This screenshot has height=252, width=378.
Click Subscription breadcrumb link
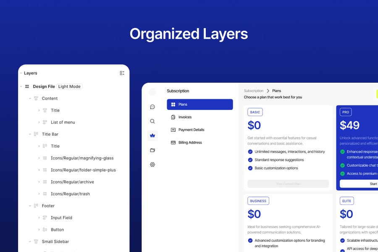[253, 91]
